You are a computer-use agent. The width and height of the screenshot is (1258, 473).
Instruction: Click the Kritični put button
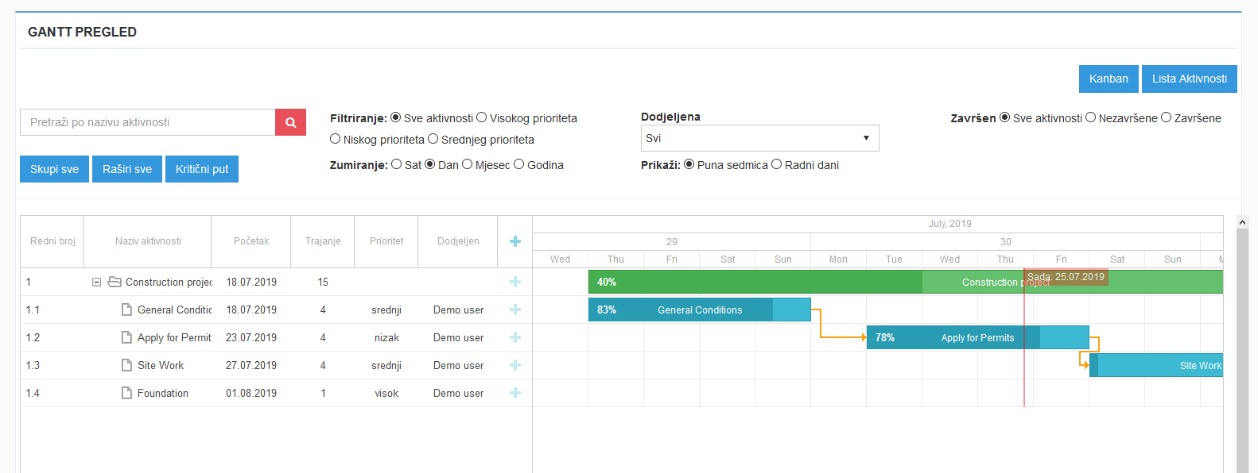(x=202, y=169)
